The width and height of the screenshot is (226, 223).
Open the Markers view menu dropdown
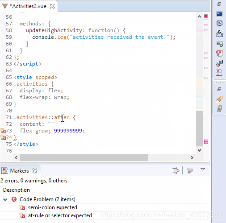(x=203, y=169)
